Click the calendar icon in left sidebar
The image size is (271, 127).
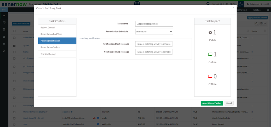4,29
